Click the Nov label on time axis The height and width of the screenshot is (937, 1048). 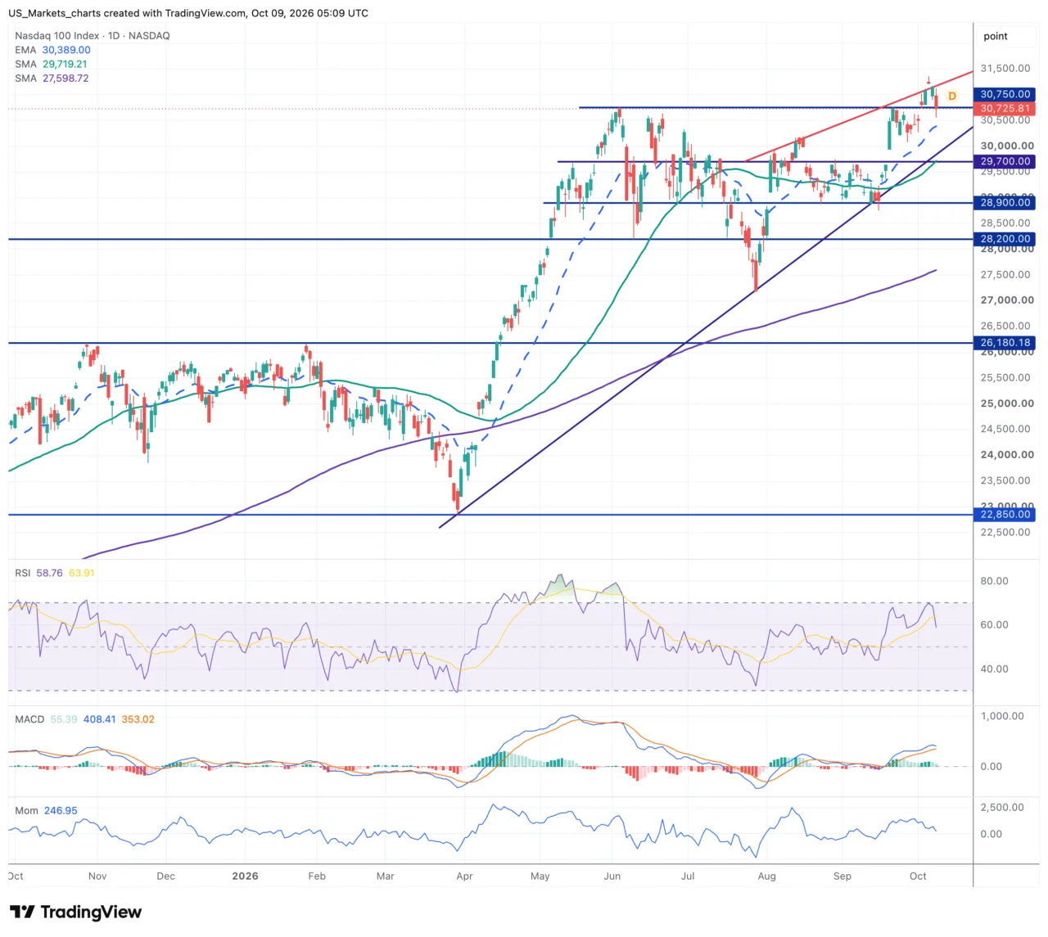pyautogui.click(x=97, y=876)
